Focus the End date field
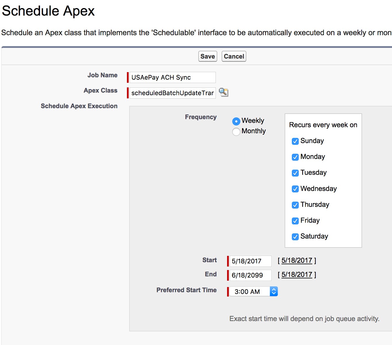Viewport: 392px width, 345px height. 250,275
